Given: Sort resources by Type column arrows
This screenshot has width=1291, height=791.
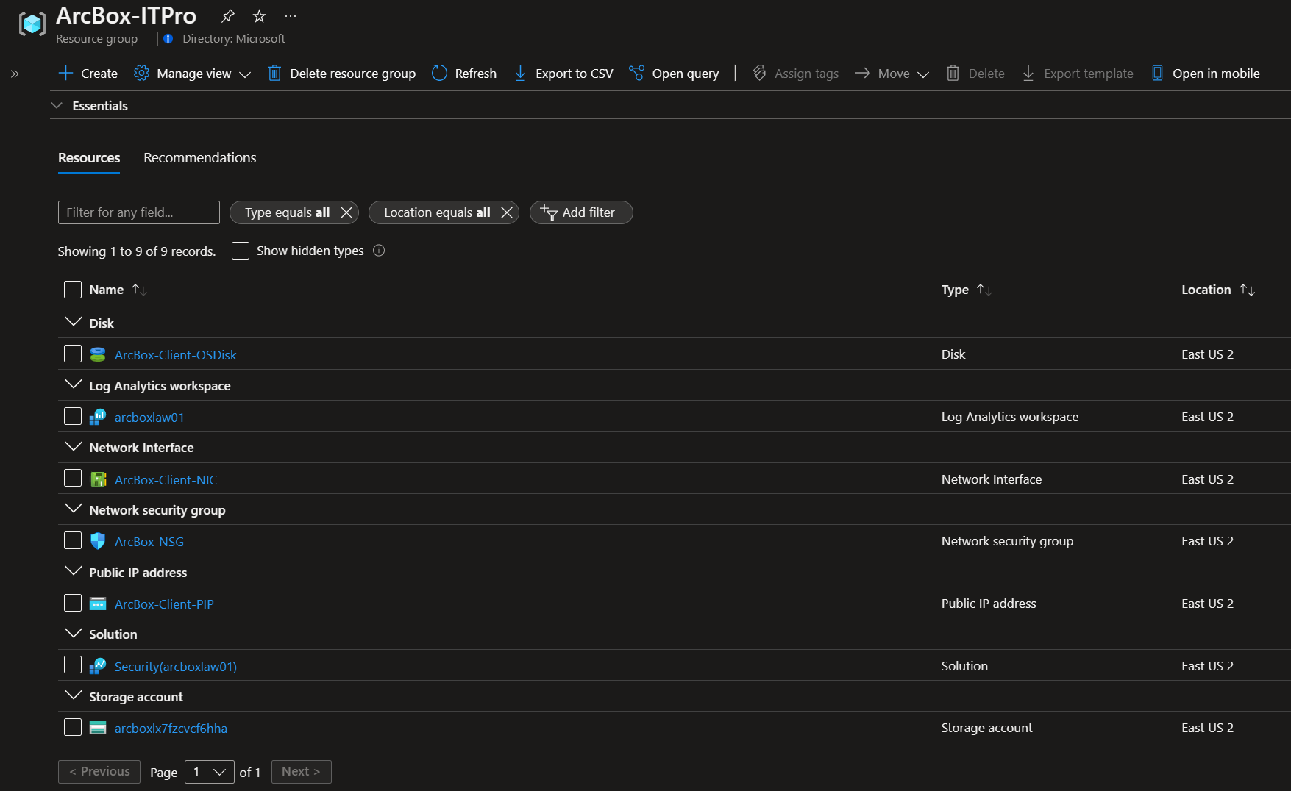Looking at the screenshot, I should tap(984, 290).
